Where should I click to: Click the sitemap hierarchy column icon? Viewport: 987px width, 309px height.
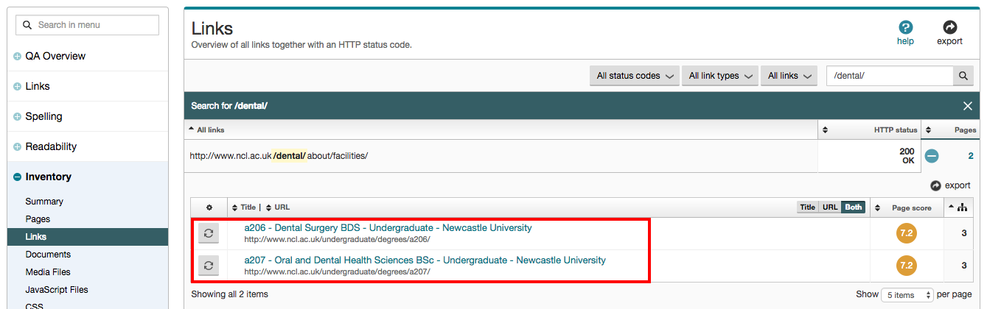tap(962, 207)
